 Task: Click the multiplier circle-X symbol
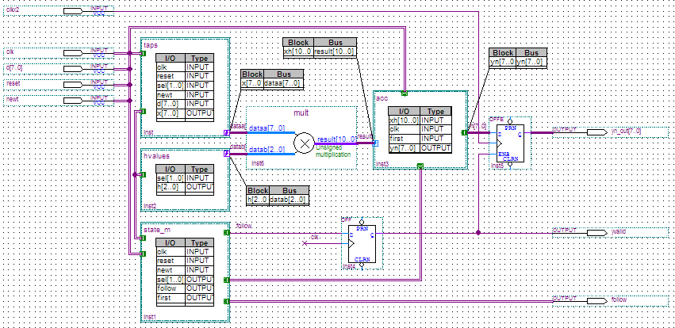[x=305, y=143]
